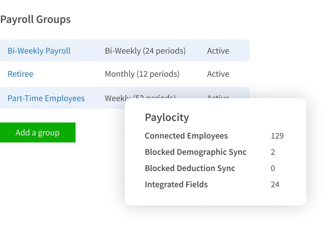Select the Integrated Fields label
334x231 pixels.
pyautogui.click(x=176, y=185)
